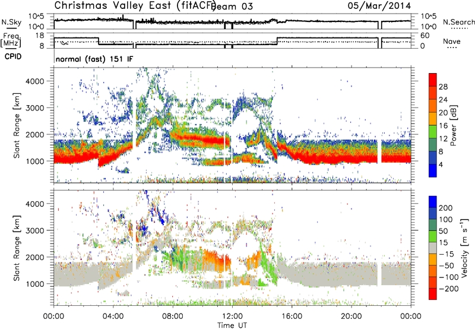Image resolution: width=475 pixels, height=329 pixels.
Task: Click the blue top of the velocity colorbar
Action: point(433,202)
